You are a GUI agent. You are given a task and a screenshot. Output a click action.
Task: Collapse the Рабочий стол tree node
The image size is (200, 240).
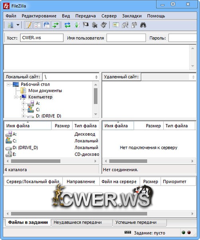(x=8, y=84)
